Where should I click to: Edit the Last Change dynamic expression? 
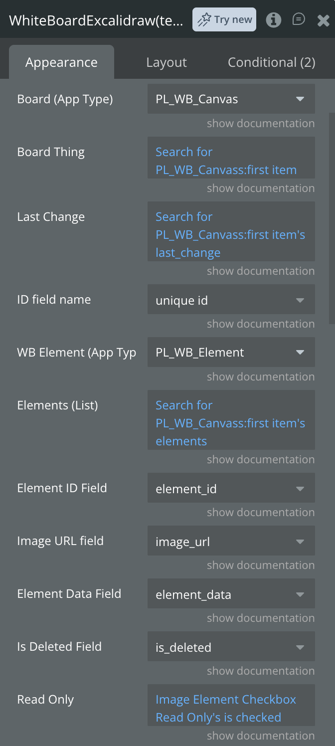[231, 232]
